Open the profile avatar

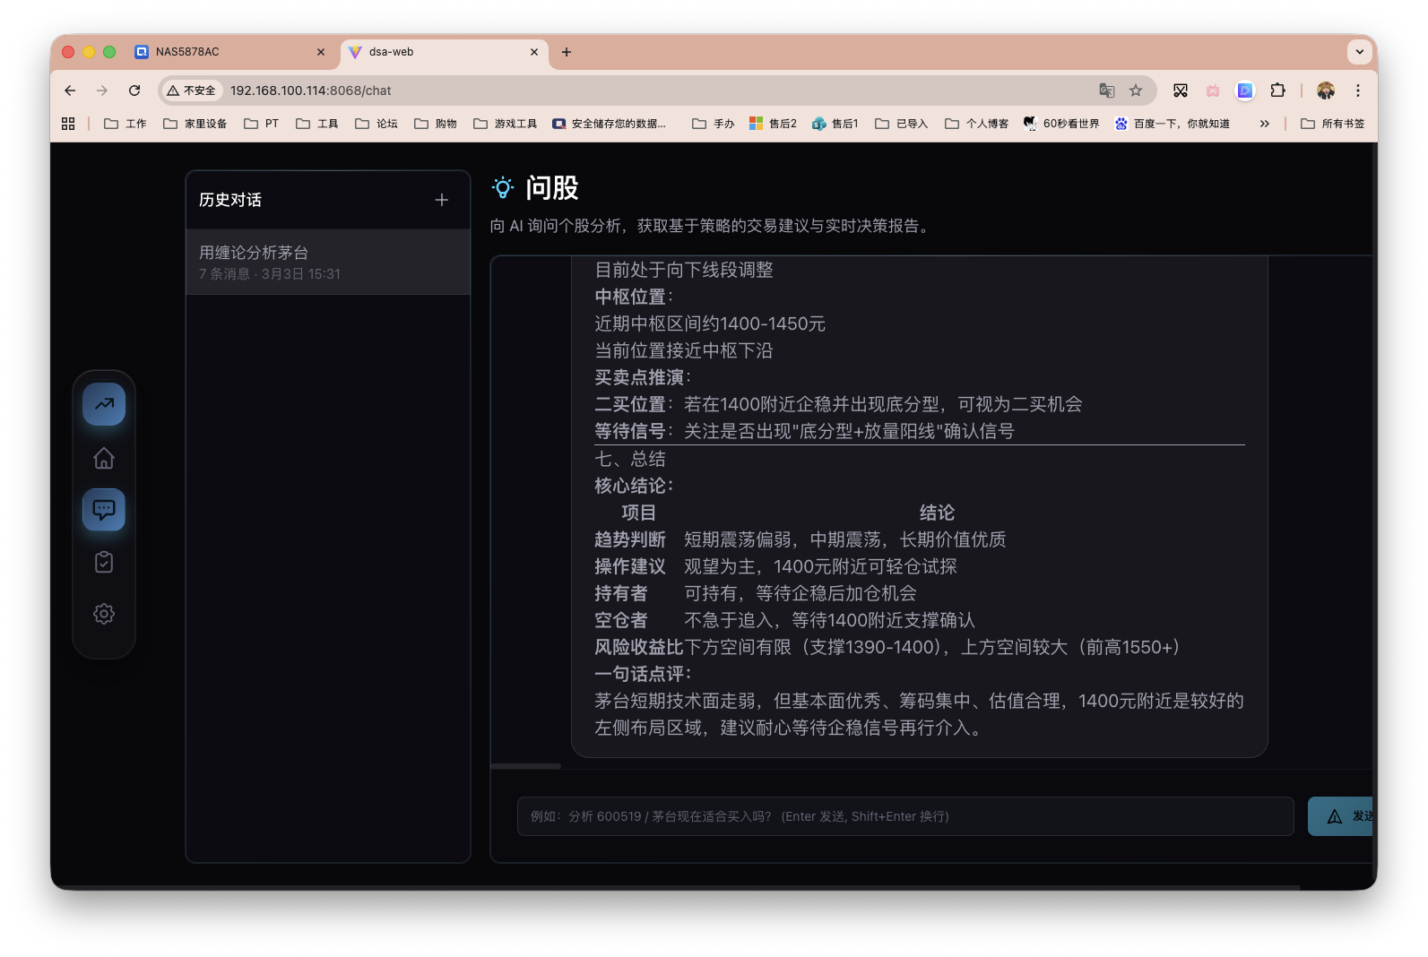point(1326,91)
